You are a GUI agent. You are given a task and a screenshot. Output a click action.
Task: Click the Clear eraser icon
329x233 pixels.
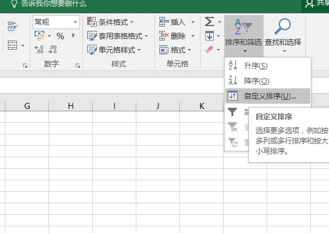pyautogui.click(x=210, y=50)
